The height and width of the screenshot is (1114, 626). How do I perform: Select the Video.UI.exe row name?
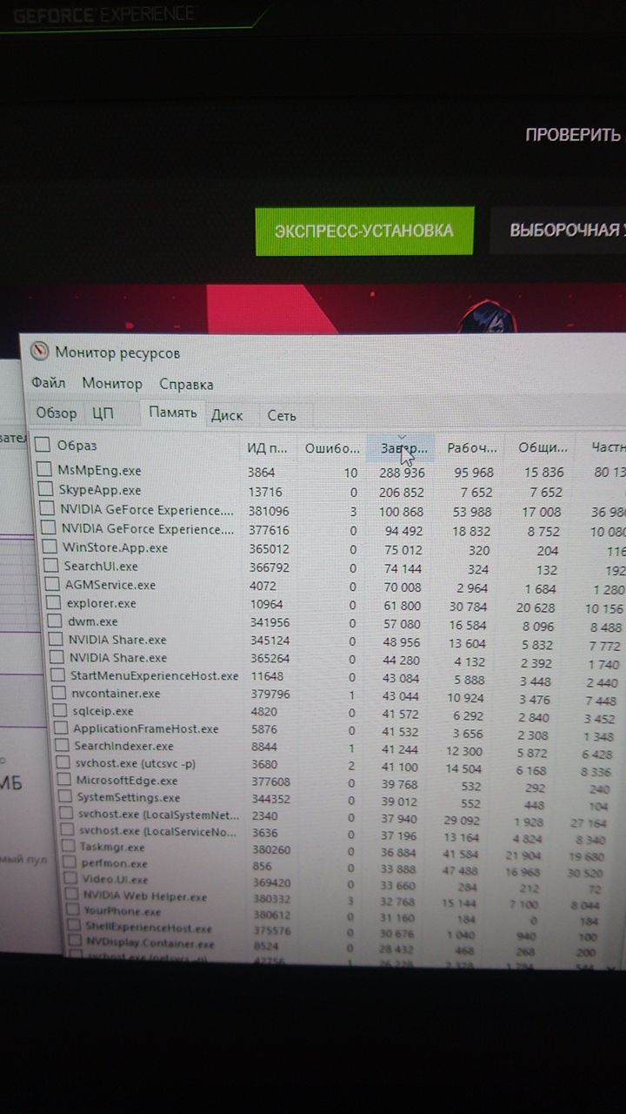click(x=117, y=879)
